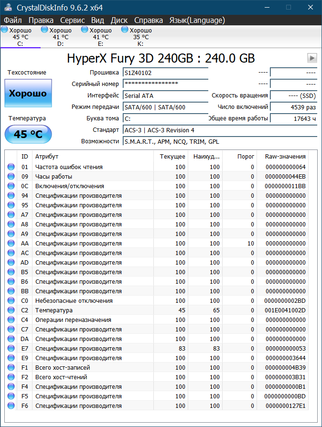Click the features field with S.M.A.R.T., APM
This screenshot has width=322, height=427.
click(x=220, y=141)
